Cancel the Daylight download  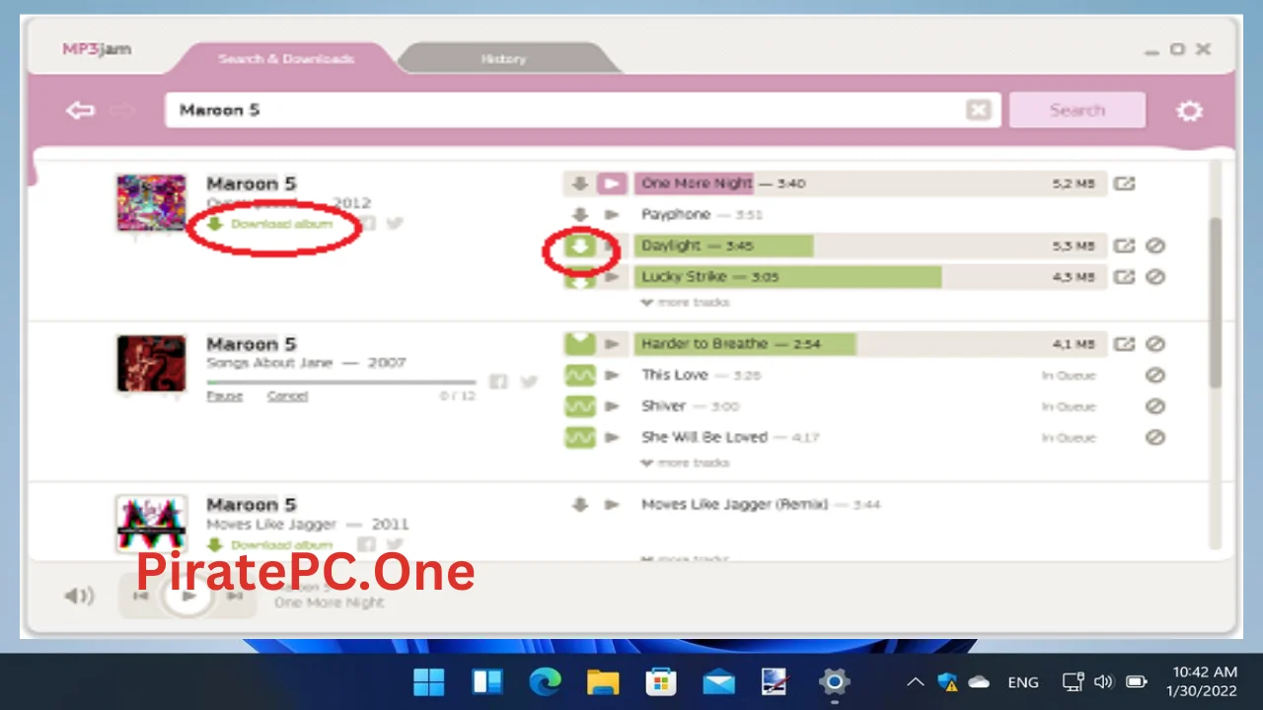click(x=1155, y=246)
